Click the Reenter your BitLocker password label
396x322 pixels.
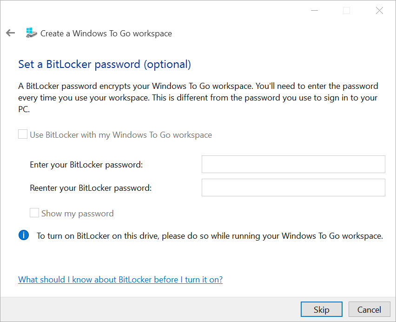pyautogui.click(x=91, y=188)
